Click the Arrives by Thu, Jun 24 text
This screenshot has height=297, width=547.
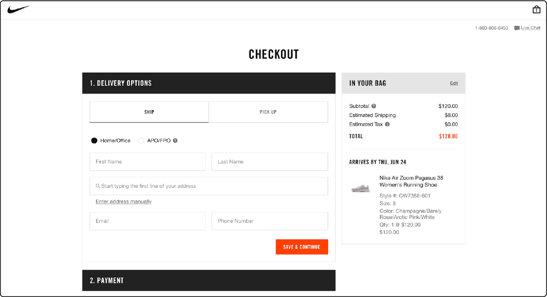378,162
